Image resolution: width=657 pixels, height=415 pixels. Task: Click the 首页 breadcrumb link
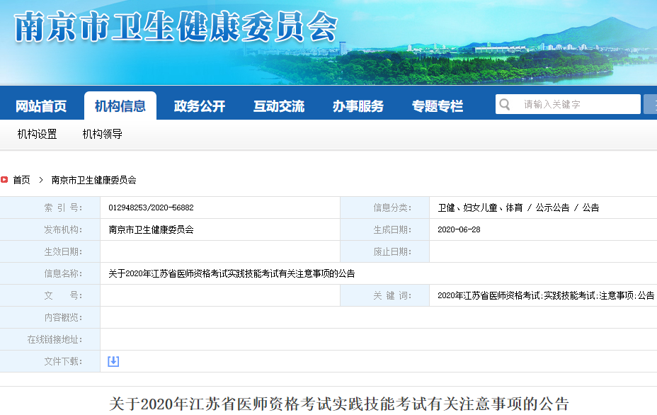pos(22,180)
